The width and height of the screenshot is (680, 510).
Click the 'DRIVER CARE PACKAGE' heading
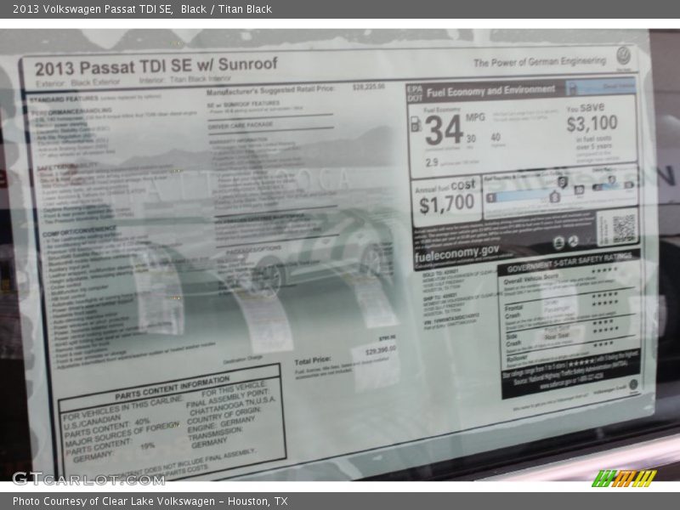pyautogui.click(x=241, y=126)
